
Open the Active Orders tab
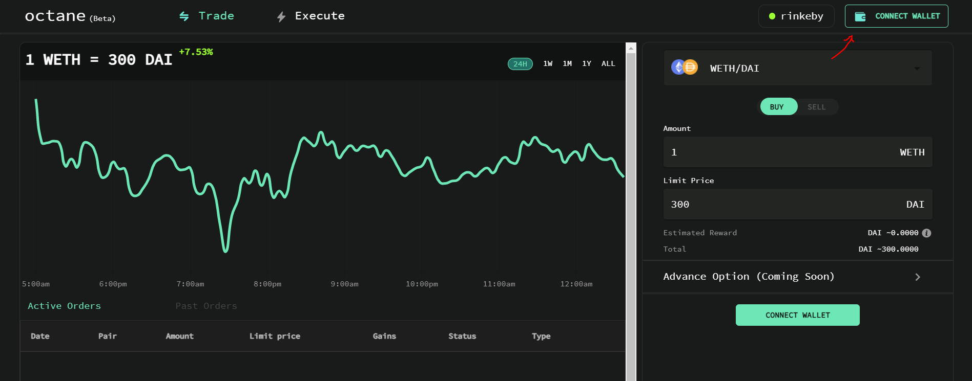coord(65,306)
